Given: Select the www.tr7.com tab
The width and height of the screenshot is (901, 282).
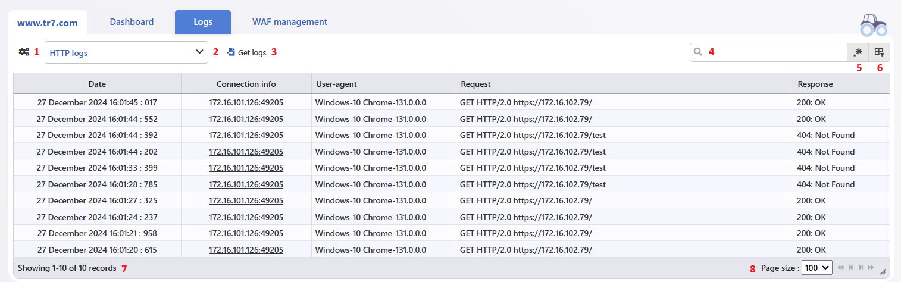Looking at the screenshot, I should 48,23.
